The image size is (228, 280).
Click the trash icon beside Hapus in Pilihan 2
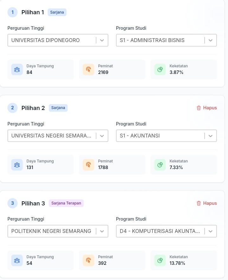click(x=199, y=108)
